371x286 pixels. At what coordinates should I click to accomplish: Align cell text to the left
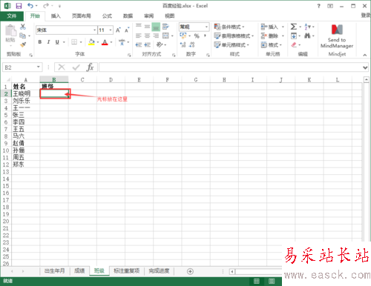(139, 36)
